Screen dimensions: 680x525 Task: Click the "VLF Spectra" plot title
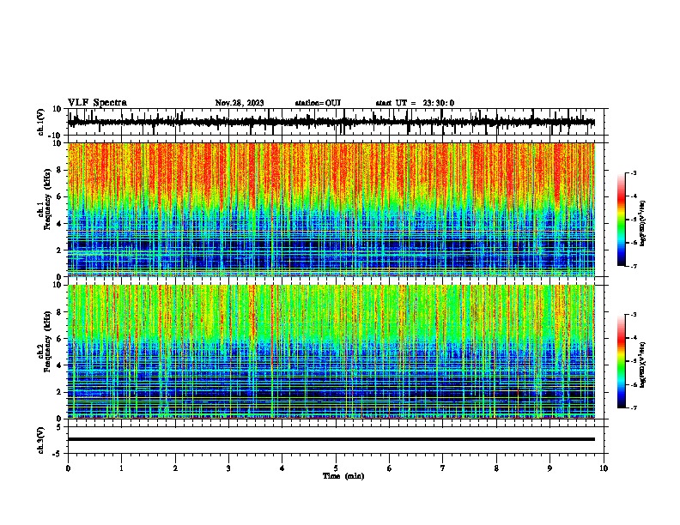tap(97, 103)
